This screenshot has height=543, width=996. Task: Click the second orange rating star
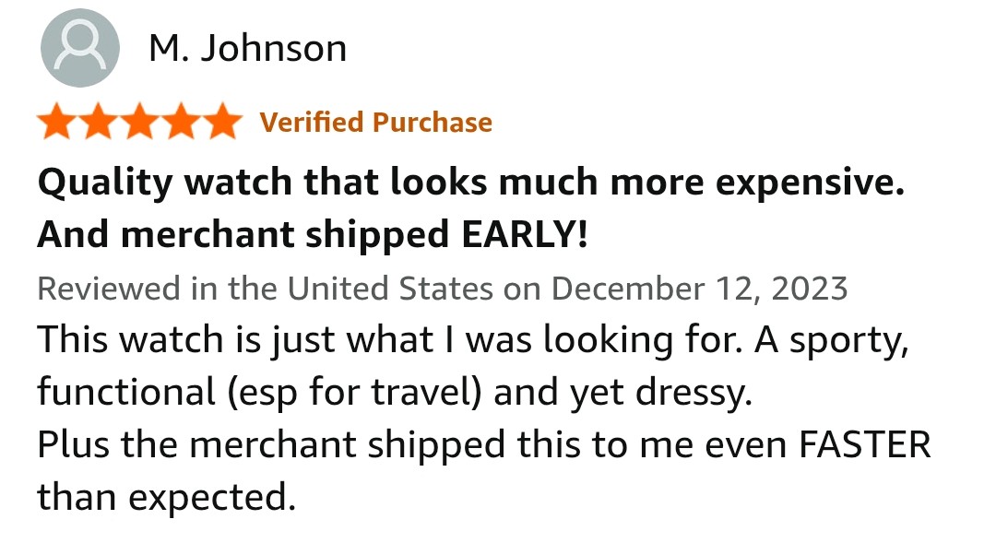point(99,121)
